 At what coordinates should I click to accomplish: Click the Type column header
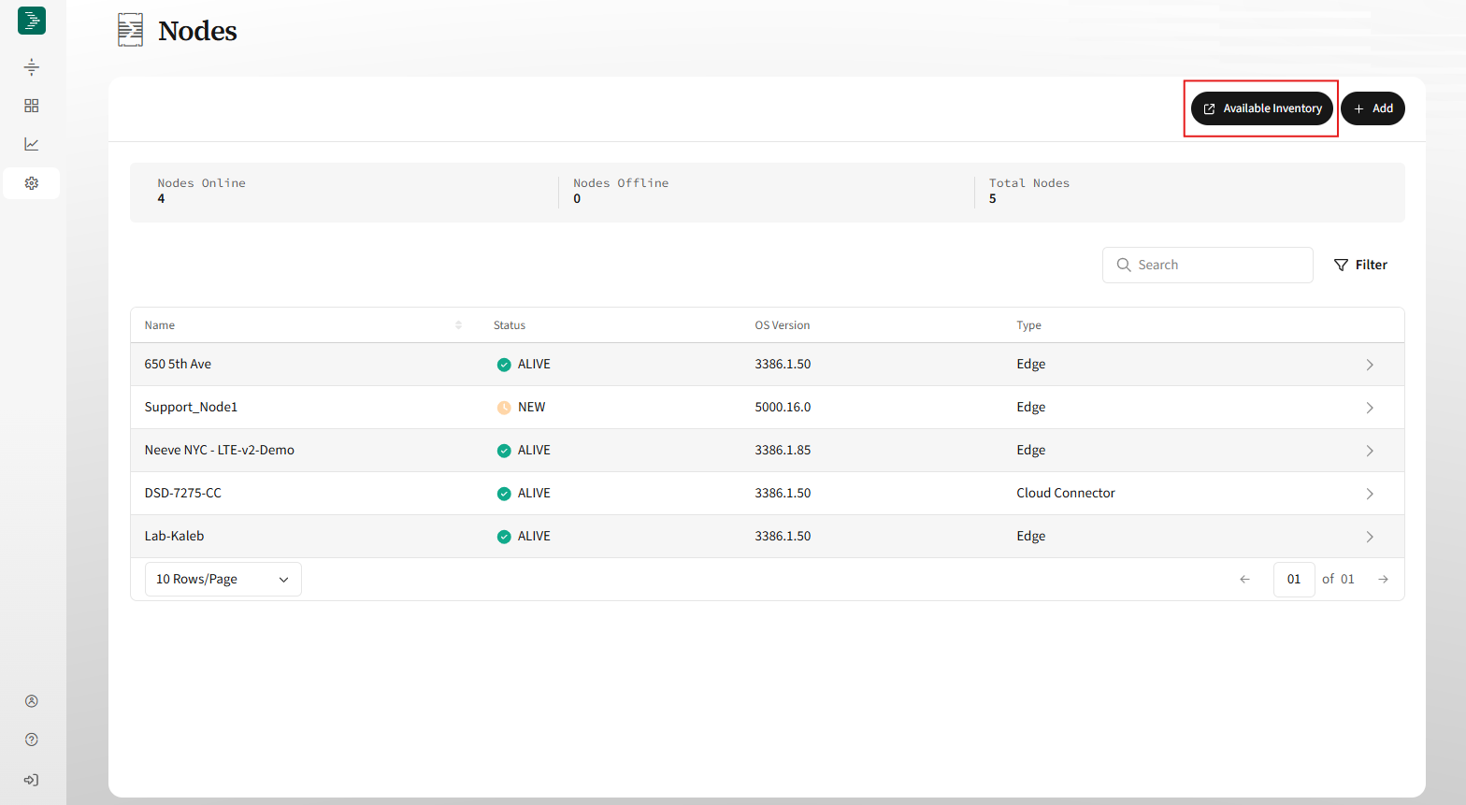click(x=1028, y=325)
